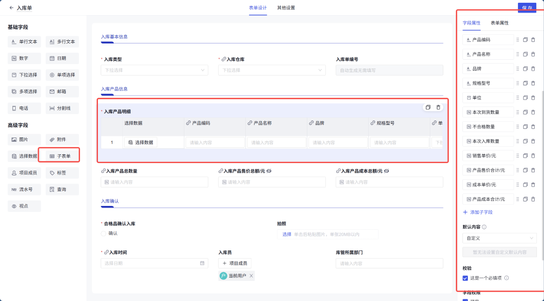Delete the 入库产品明细 subform with trash icon
Viewport: 544px width, 301px height.
438,108
